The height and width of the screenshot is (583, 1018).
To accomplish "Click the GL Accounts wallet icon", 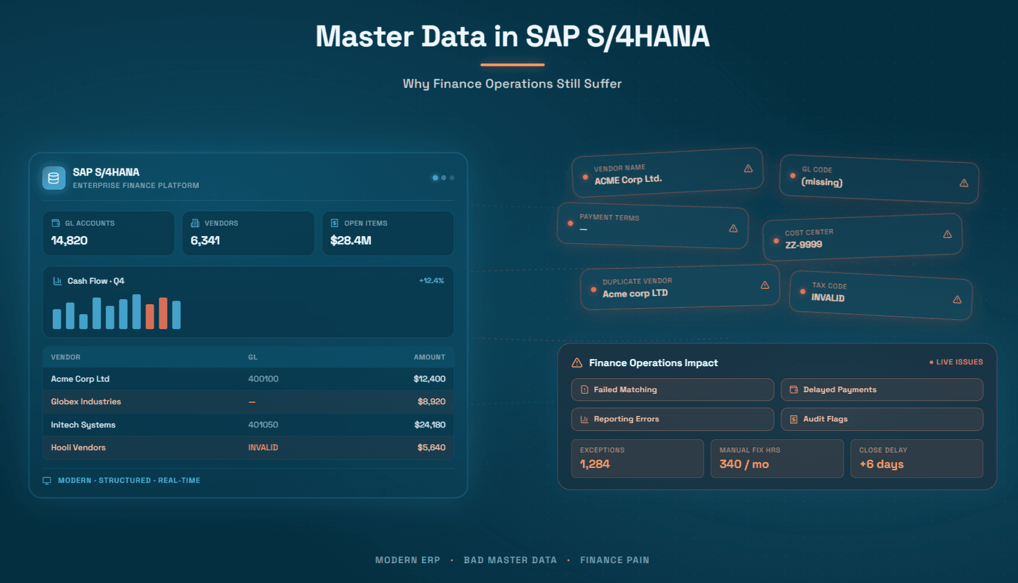I will click(x=55, y=223).
